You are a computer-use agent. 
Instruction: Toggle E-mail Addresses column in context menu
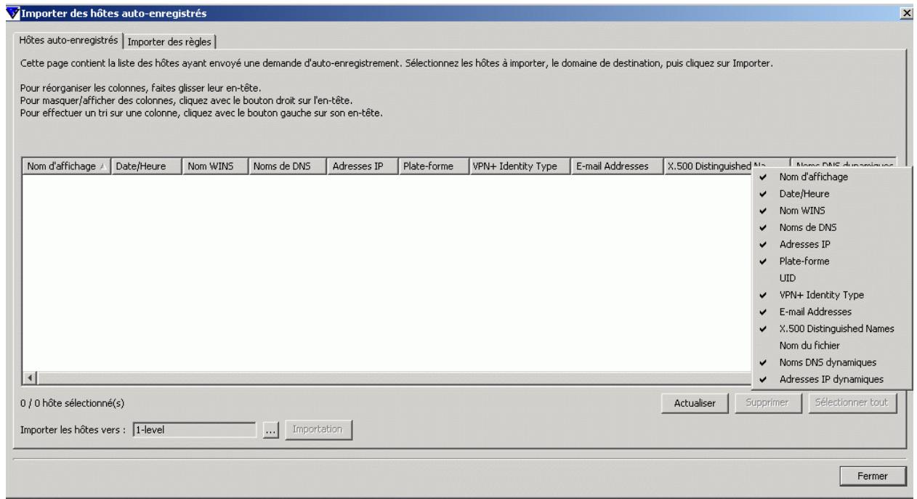(832, 312)
